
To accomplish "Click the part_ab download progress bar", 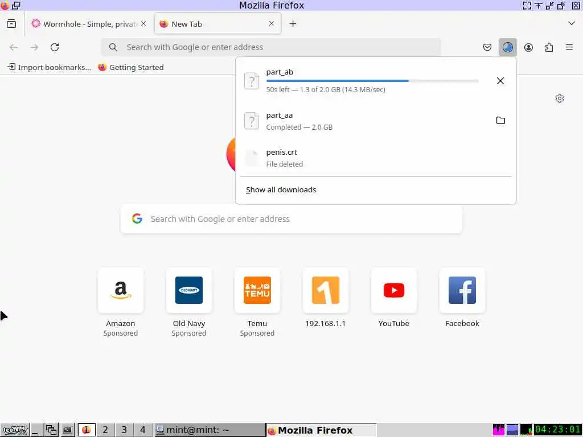I will pos(372,81).
